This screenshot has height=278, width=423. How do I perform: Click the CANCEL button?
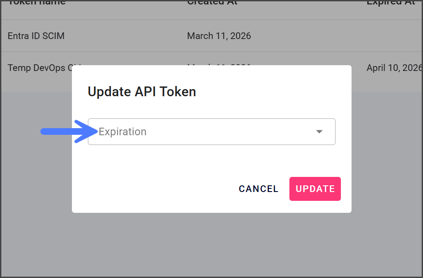point(258,189)
